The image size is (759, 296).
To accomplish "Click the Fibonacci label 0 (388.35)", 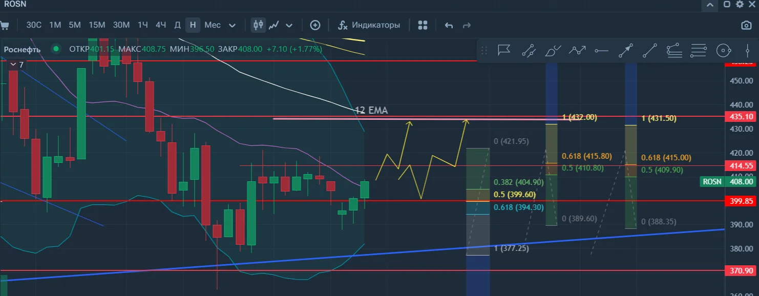I will (x=659, y=222).
